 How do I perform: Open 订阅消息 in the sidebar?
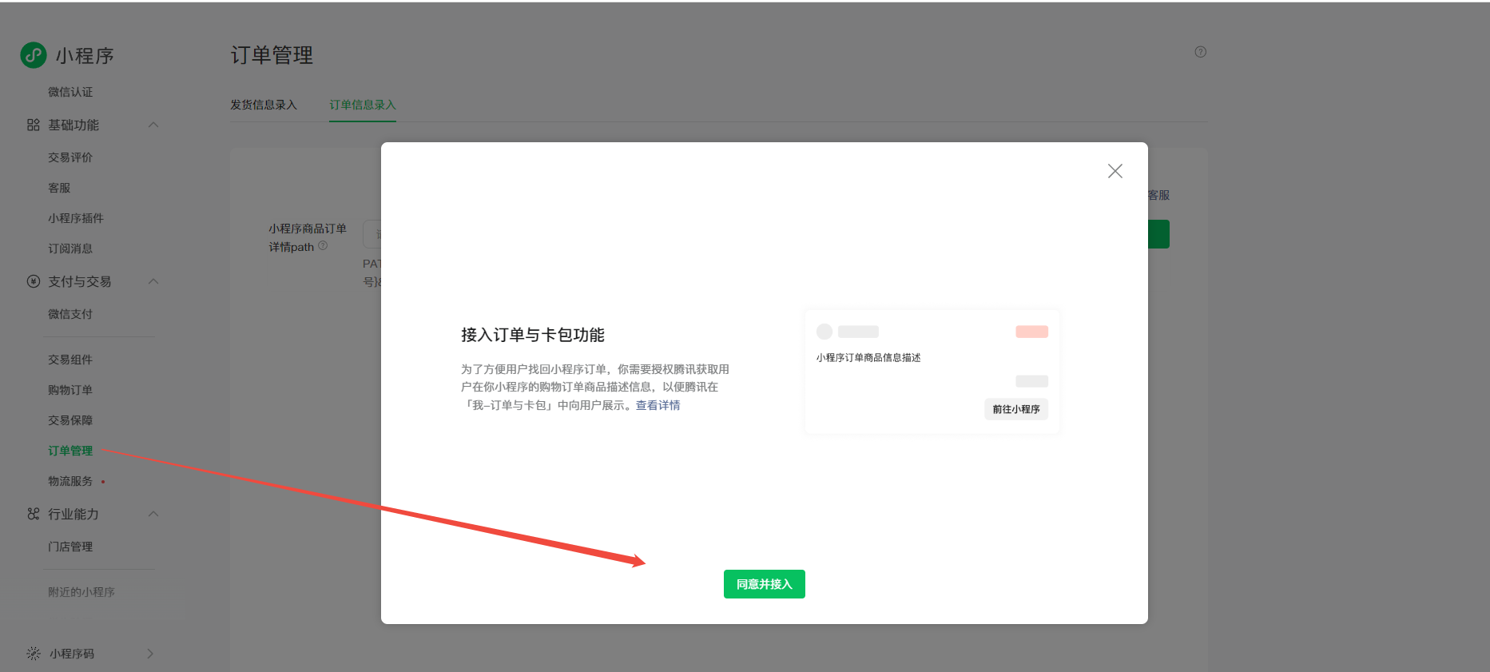pyautogui.click(x=70, y=249)
